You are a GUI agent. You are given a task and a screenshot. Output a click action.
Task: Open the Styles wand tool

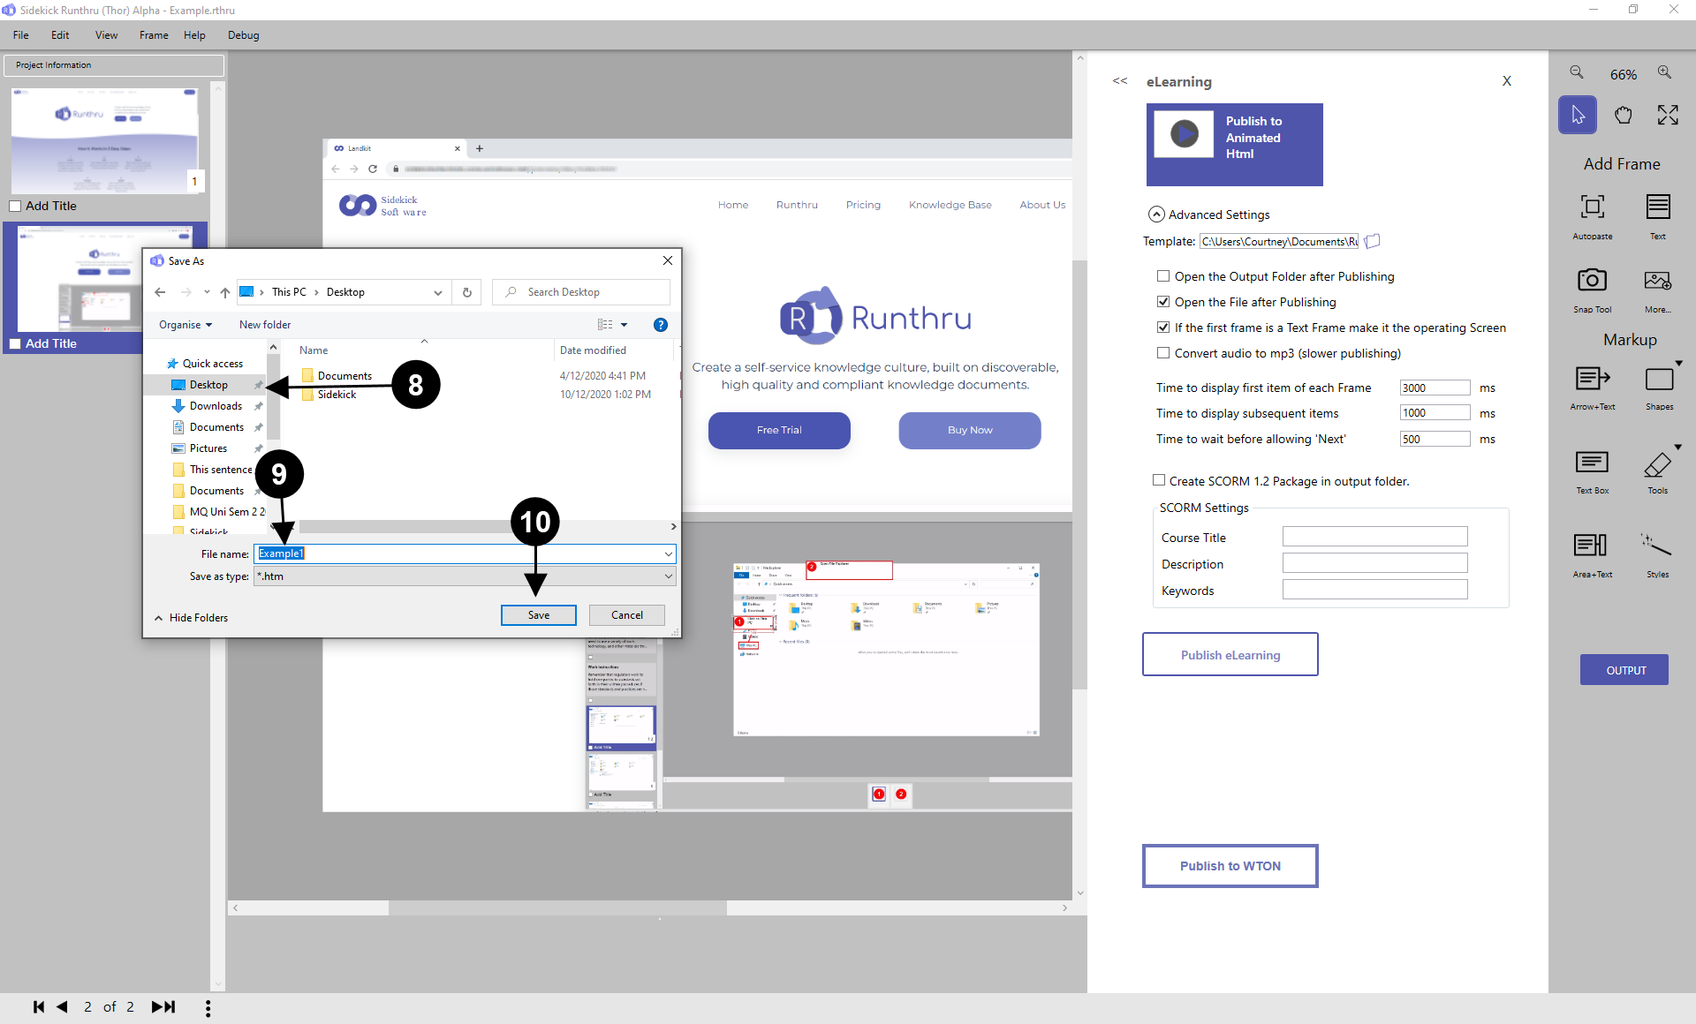pos(1658,555)
